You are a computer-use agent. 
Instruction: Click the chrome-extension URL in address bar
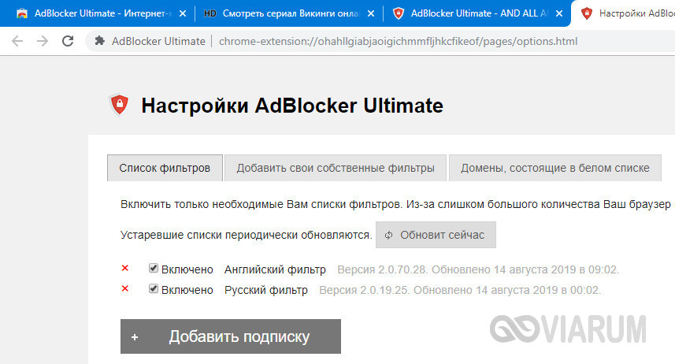(x=399, y=41)
